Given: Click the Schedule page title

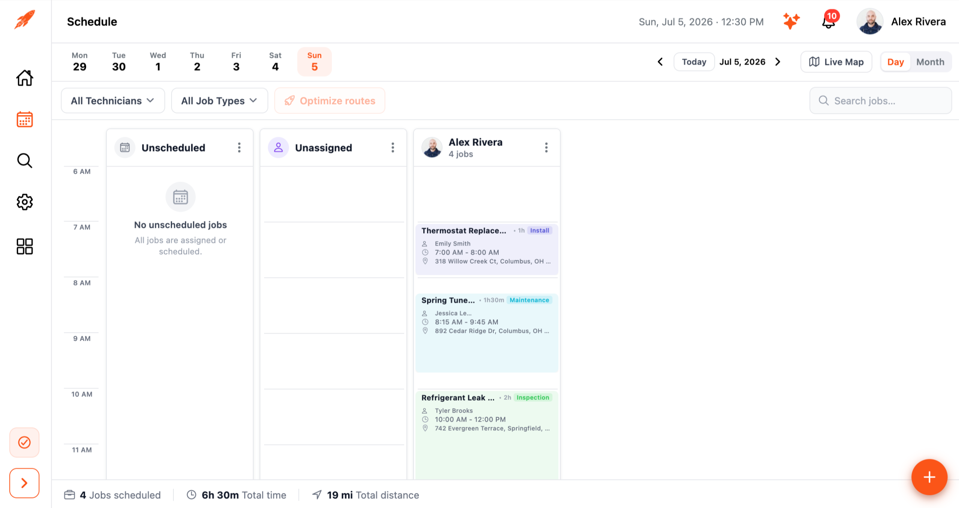Looking at the screenshot, I should 92,22.
